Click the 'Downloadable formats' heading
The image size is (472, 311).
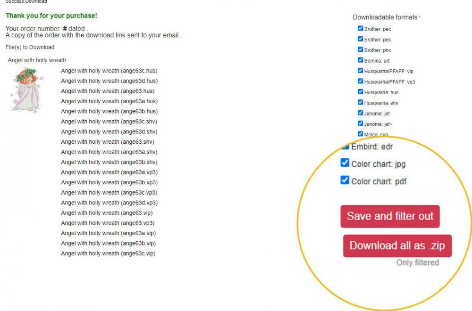pyautogui.click(x=385, y=17)
